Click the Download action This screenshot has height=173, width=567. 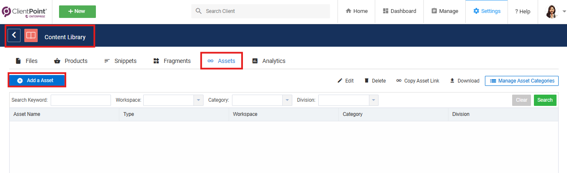click(x=464, y=81)
